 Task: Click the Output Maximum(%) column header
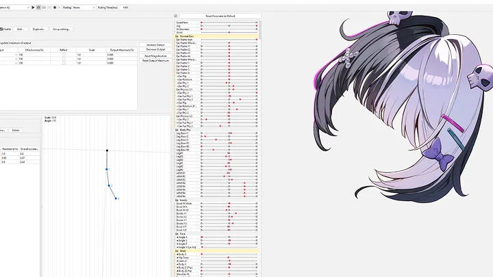tap(122, 50)
